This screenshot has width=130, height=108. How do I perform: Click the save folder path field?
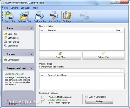click(80, 70)
